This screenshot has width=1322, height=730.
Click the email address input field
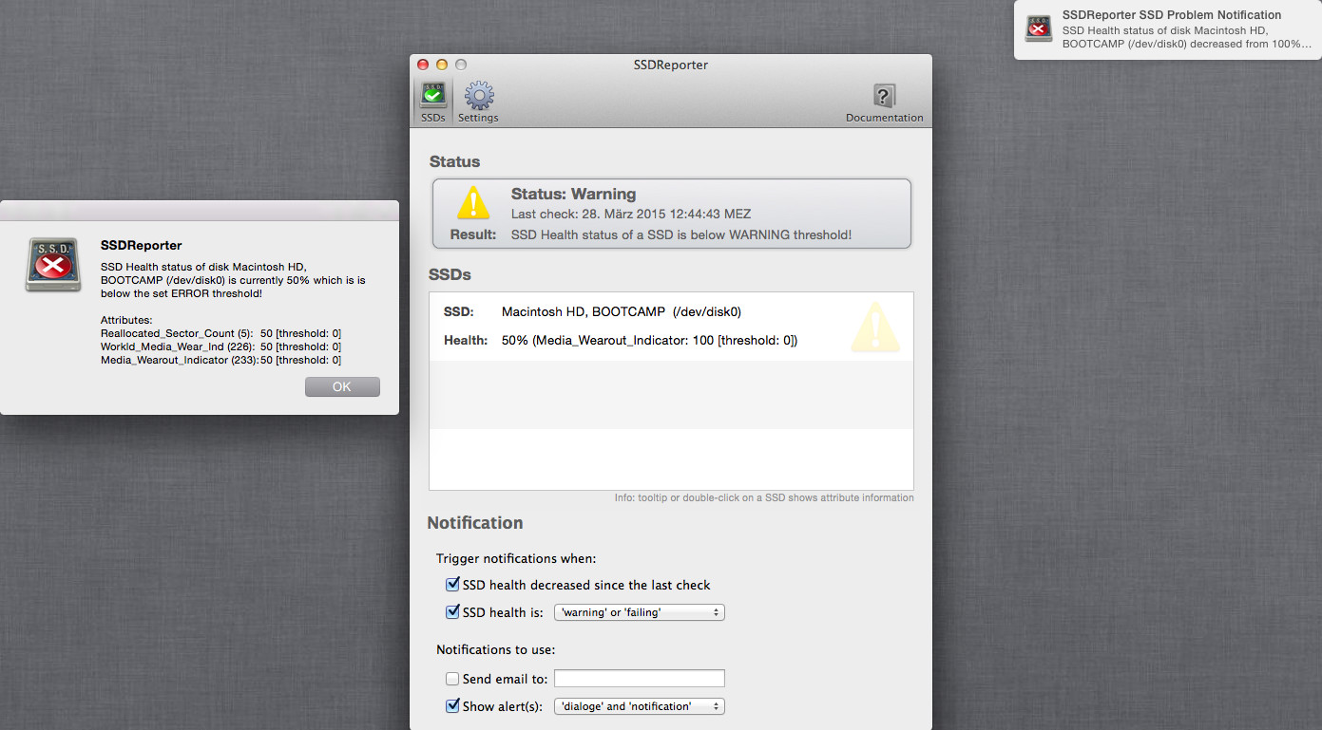coord(640,678)
